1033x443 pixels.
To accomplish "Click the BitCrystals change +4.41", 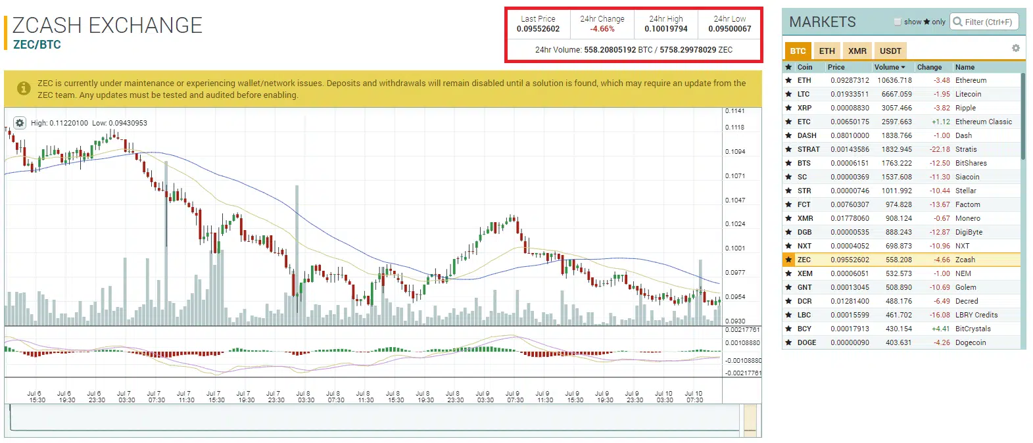I will [941, 329].
